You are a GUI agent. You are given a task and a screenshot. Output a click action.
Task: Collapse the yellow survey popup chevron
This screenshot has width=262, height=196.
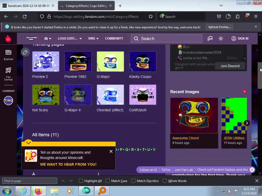[28, 142]
